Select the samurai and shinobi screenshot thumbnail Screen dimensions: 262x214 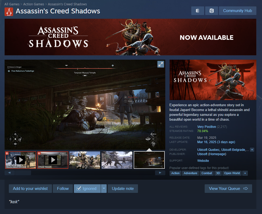tap(85, 160)
